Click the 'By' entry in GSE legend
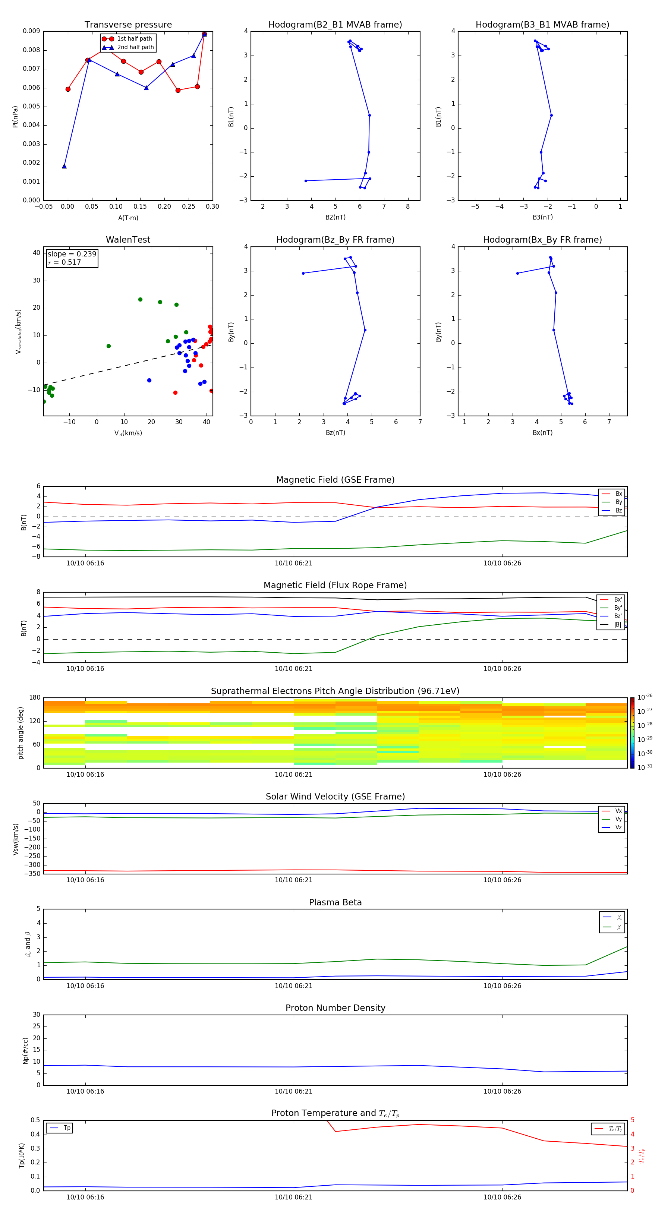Screen dimensions: 671x1230 (x=612, y=502)
